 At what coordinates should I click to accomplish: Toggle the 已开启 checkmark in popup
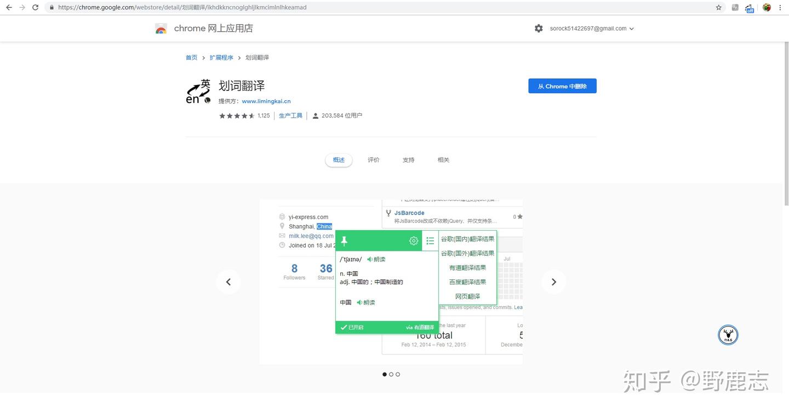tap(352, 328)
